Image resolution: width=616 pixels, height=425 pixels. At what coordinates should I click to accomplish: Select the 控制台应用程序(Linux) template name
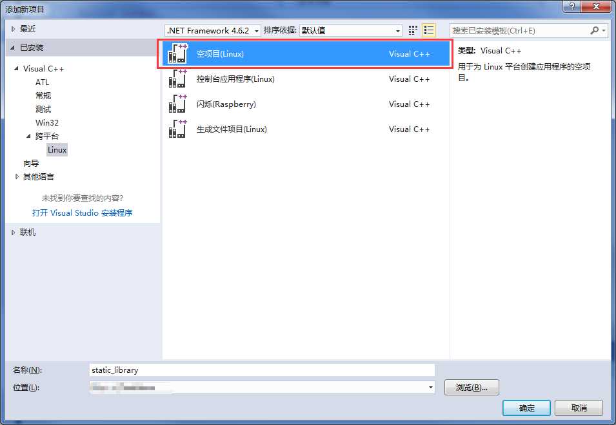click(x=235, y=79)
